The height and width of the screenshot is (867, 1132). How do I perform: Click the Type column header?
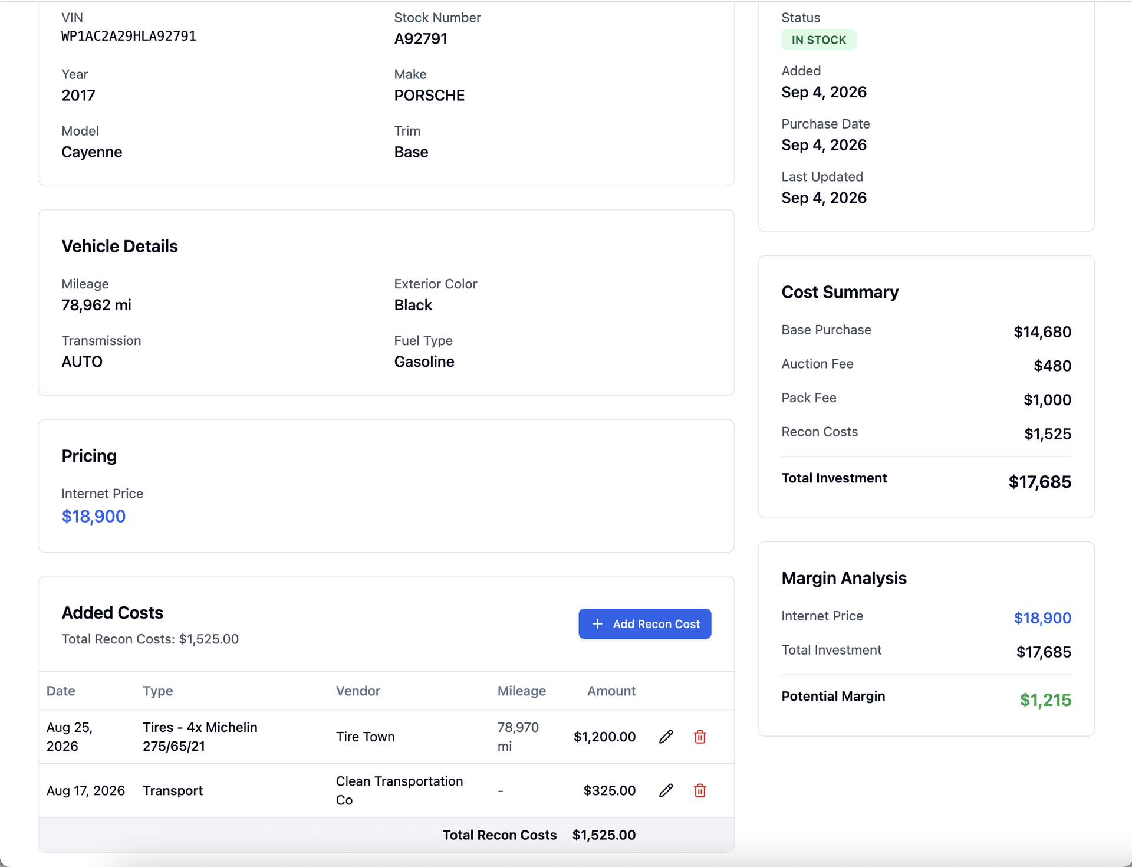point(157,691)
